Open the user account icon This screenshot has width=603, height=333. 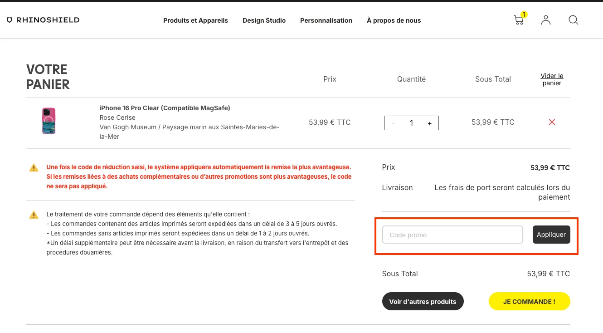pos(546,20)
